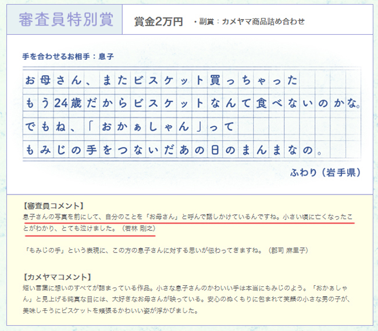Click the 賞金2万円 prize text
Viewport: 378px width, 331px height.
(158, 21)
